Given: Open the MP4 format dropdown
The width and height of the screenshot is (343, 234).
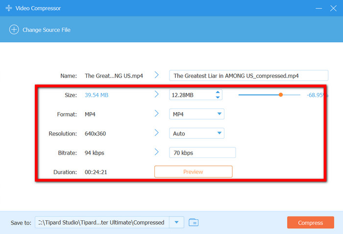Looking at the screenshot, I should [196, 114].
